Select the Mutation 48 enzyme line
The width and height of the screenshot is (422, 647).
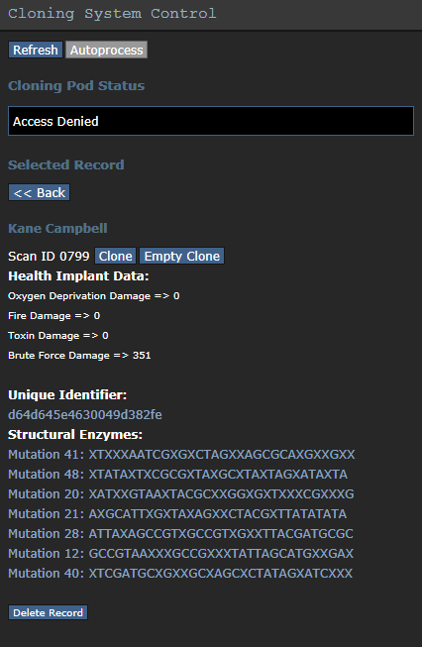click(x=177, y=475)
